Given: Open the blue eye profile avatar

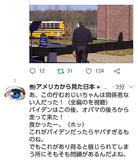Looking at the screenshot, I should [x=15, y=93].
